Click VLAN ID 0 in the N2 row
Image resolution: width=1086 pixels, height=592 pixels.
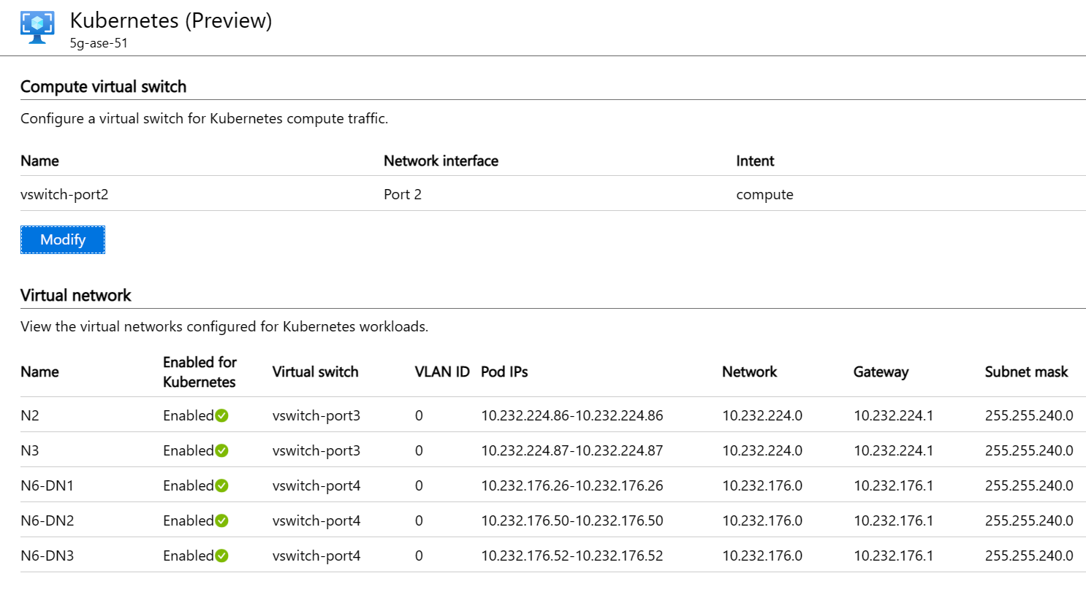[x=419, y=416]
